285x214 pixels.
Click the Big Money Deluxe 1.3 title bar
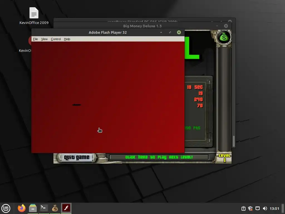click(x=142, y=26)
